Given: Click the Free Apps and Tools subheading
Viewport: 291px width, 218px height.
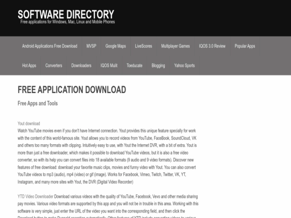Looking at the screenshot, I should pos(38,103).
